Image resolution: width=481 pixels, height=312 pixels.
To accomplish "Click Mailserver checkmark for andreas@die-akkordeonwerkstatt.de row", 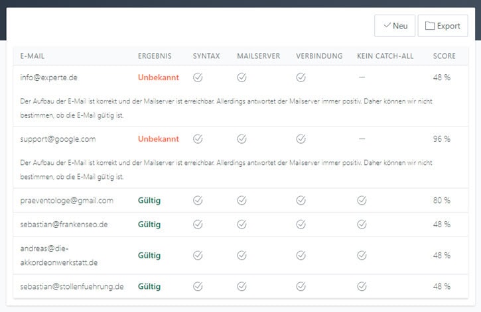I will click(241, 255).
